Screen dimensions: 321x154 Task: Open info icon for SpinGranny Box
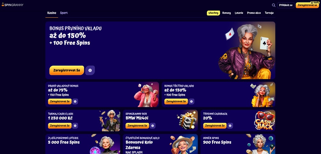pos(152,126)
